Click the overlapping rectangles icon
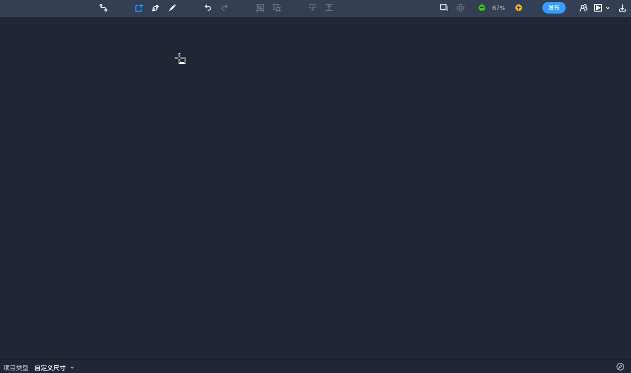The height and width of the screenshot is (373, 631). (444, 8)
